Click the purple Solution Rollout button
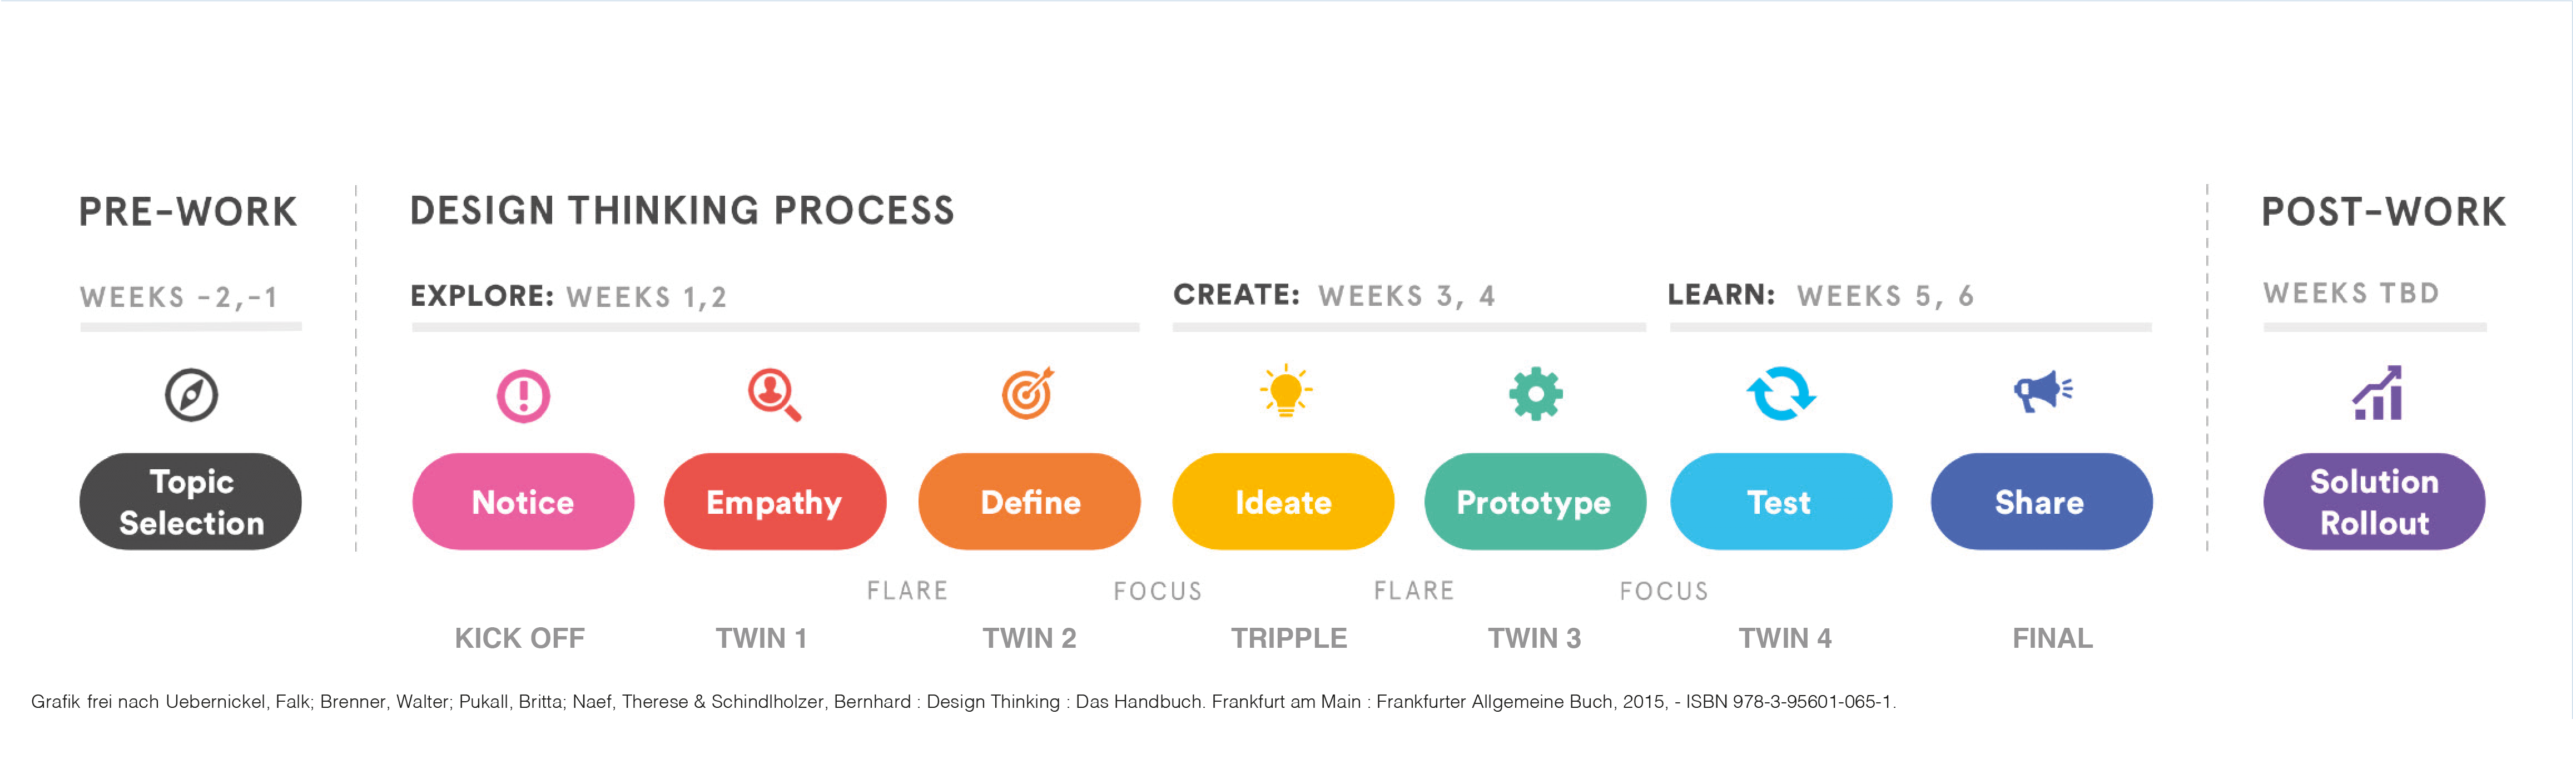 point(2374,502)
